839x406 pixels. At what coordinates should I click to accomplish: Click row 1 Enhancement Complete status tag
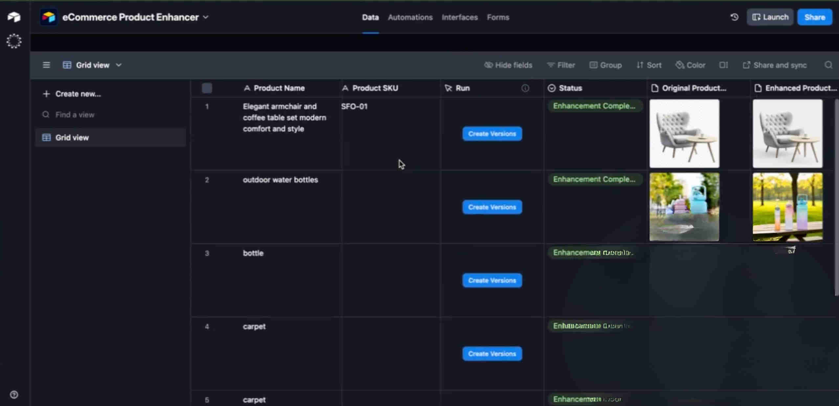pyautogui.click(x=595, y=106)
